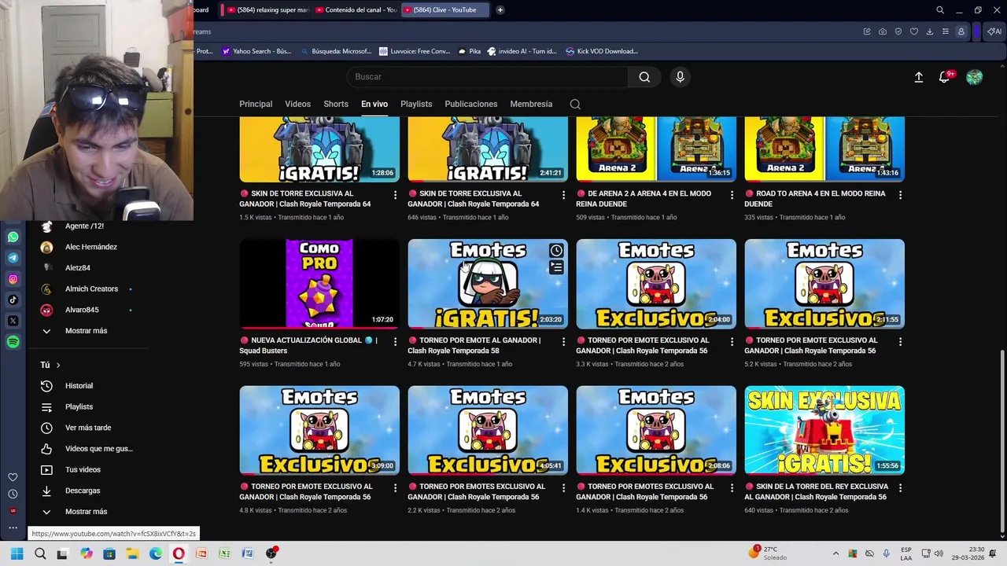This screenshot has height=566, width=1007.
Task: Open options for De Arena 2 a Arena 4 video
Action: (732, 195)
